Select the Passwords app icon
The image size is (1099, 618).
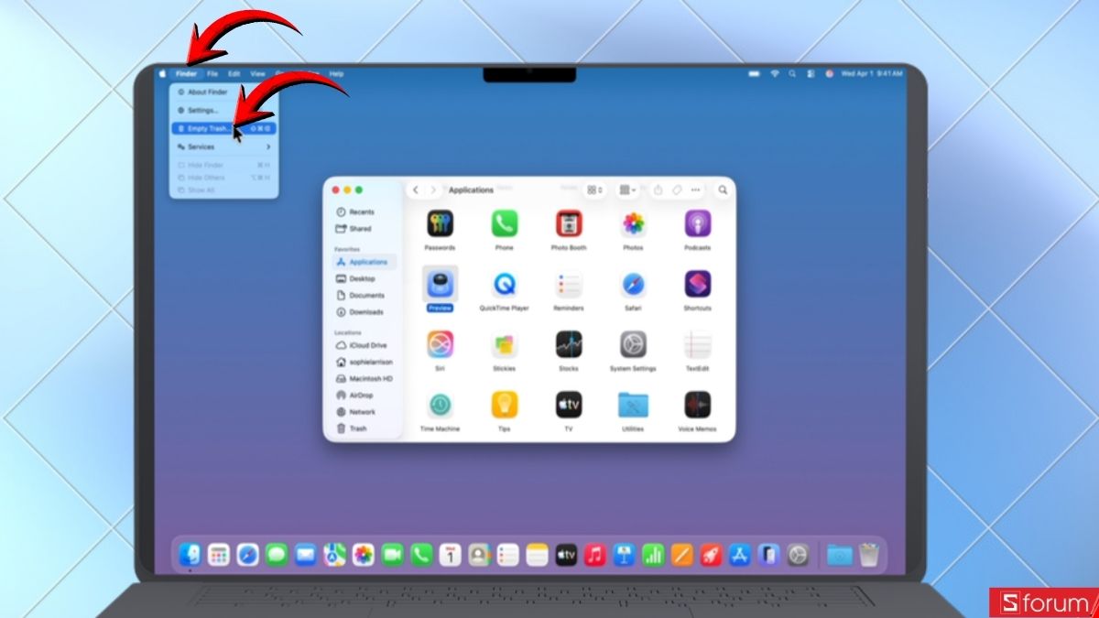[440, 223]
